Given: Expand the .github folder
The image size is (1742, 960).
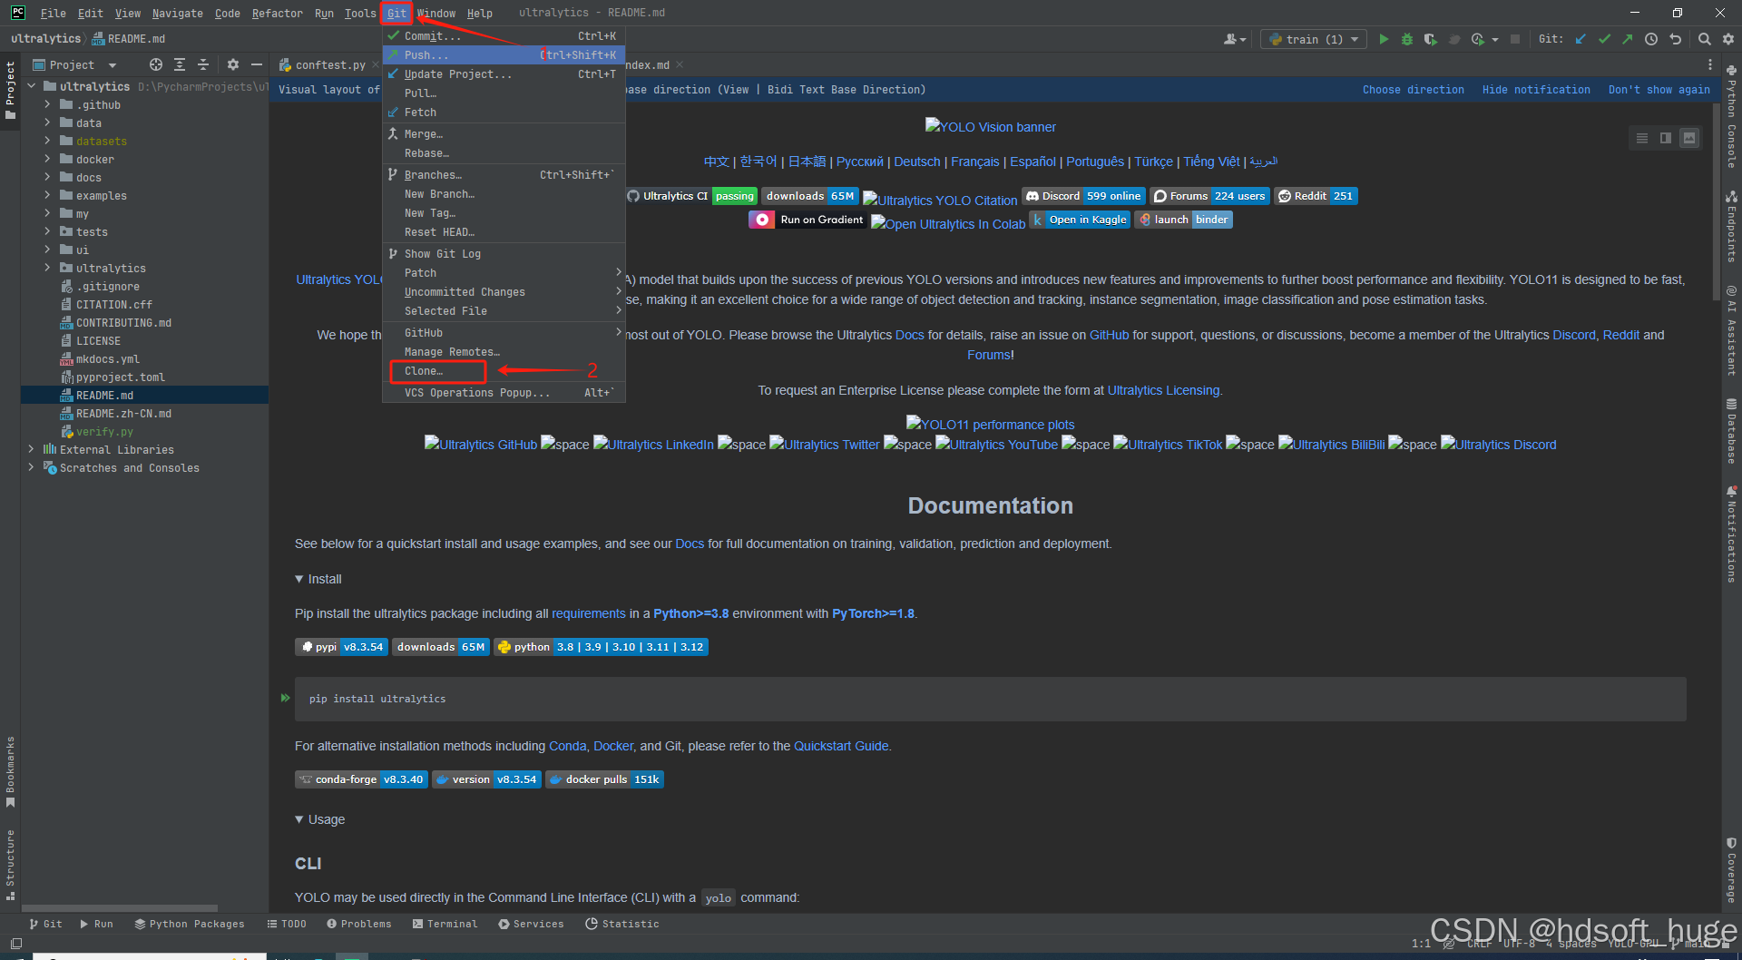Looking at the screenshot, I should tap(47, 104).
